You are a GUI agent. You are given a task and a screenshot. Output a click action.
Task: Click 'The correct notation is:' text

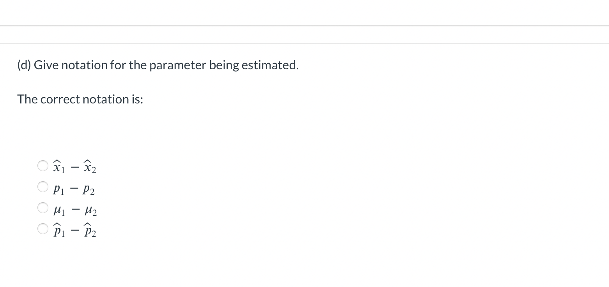tap(80, 99)
